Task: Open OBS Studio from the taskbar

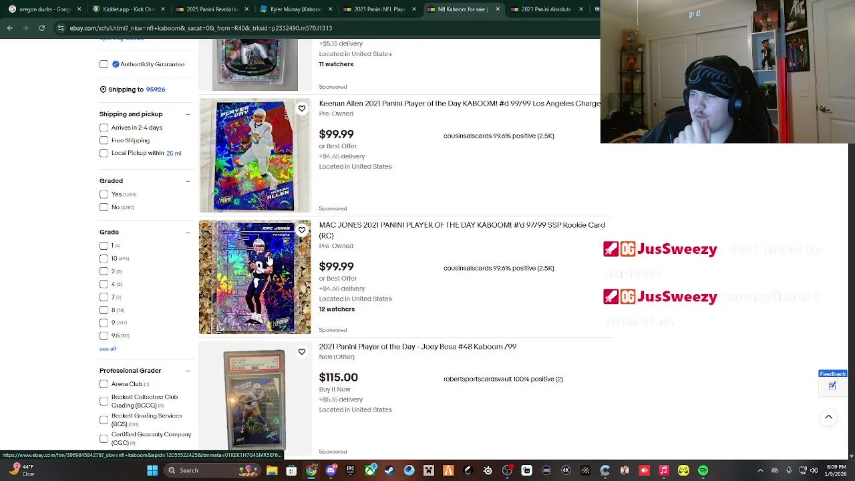Action: click(x=507, y=470)
